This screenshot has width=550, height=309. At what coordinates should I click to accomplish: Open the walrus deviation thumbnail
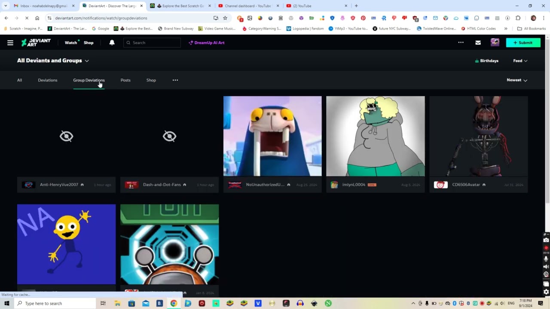point(272,136)
